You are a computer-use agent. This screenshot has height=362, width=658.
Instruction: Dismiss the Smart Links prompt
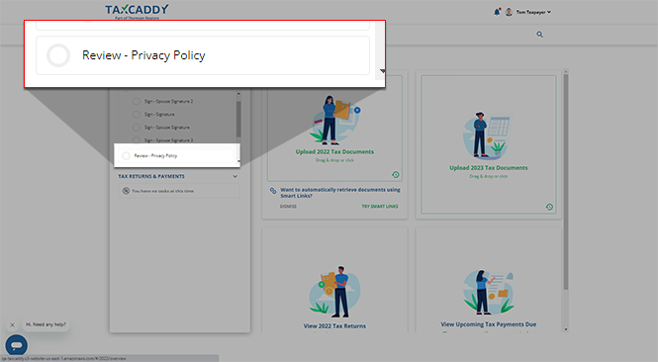pos(288,207)
